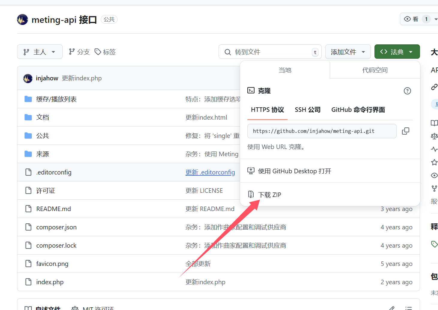
Task: Select the SSH 公司 tab
Action: click(308, 110)
